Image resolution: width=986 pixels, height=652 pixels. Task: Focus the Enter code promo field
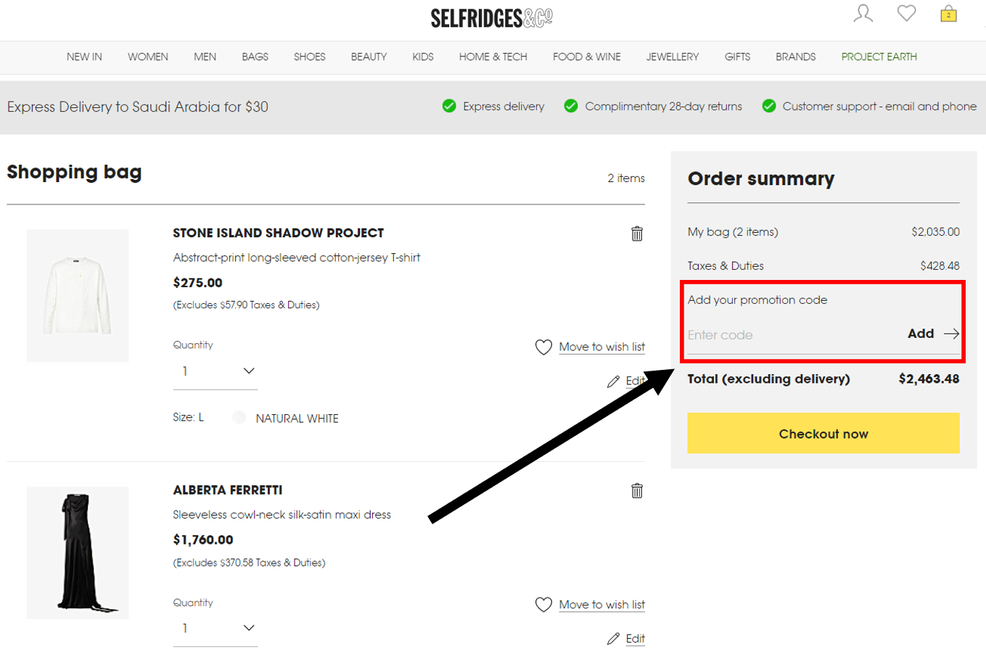pyautogui.click(x=794, y=335)
